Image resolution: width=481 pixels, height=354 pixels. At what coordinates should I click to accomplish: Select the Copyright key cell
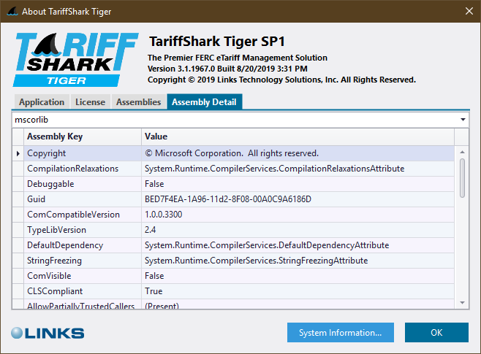tap(83, 153)
